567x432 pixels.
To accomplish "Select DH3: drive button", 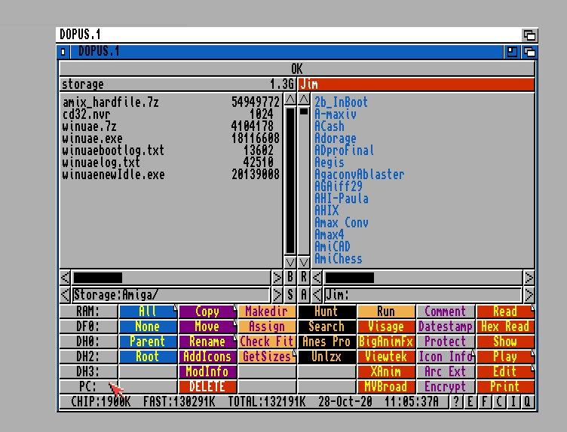I will (88, 371).
